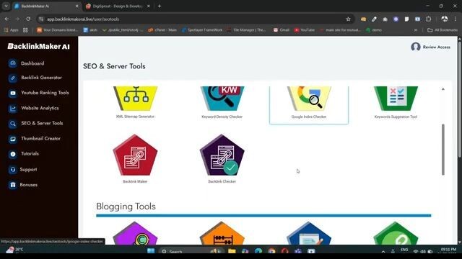Open the orange abacus Blogging Tools icon
The width and height of the screenshot is (462, 259).
[222, 233]
